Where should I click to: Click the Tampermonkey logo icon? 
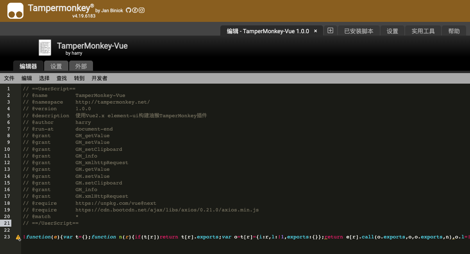[x=16, y=11]
